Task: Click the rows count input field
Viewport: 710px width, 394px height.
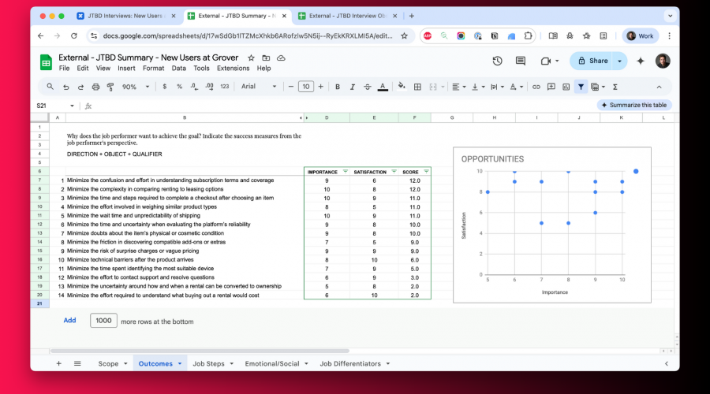Action: 103,321
